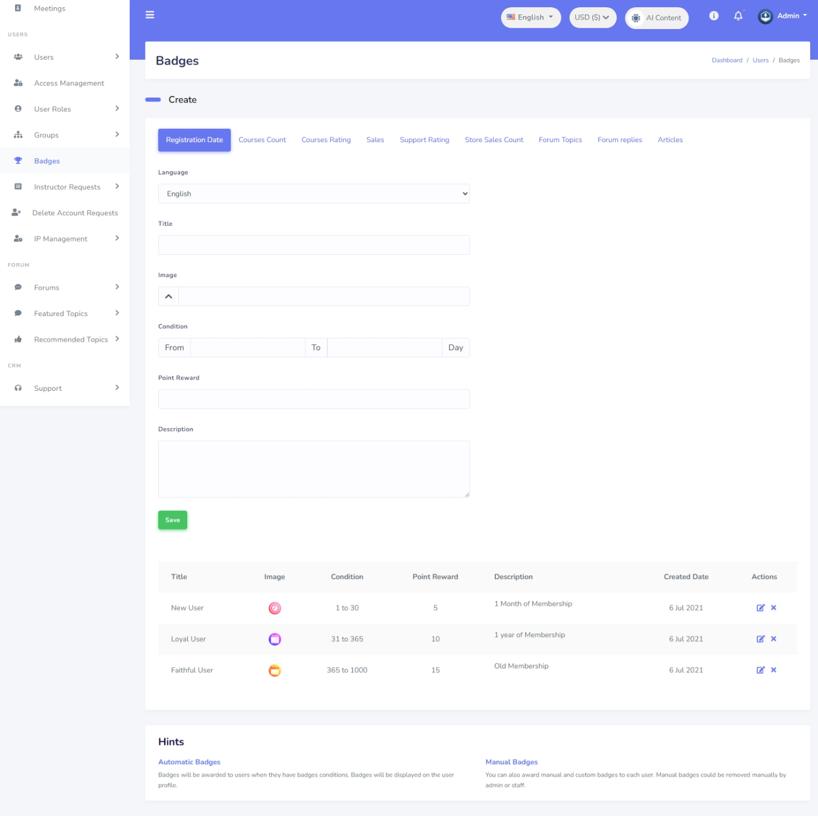The image size is (818, 816).
Task: Open the USD currency dropdown
Action: (x=593, y=17)
